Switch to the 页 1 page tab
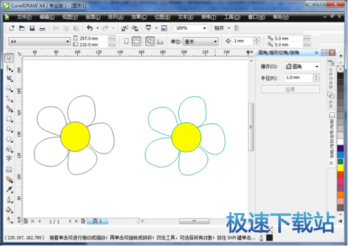 click(97, 221)
